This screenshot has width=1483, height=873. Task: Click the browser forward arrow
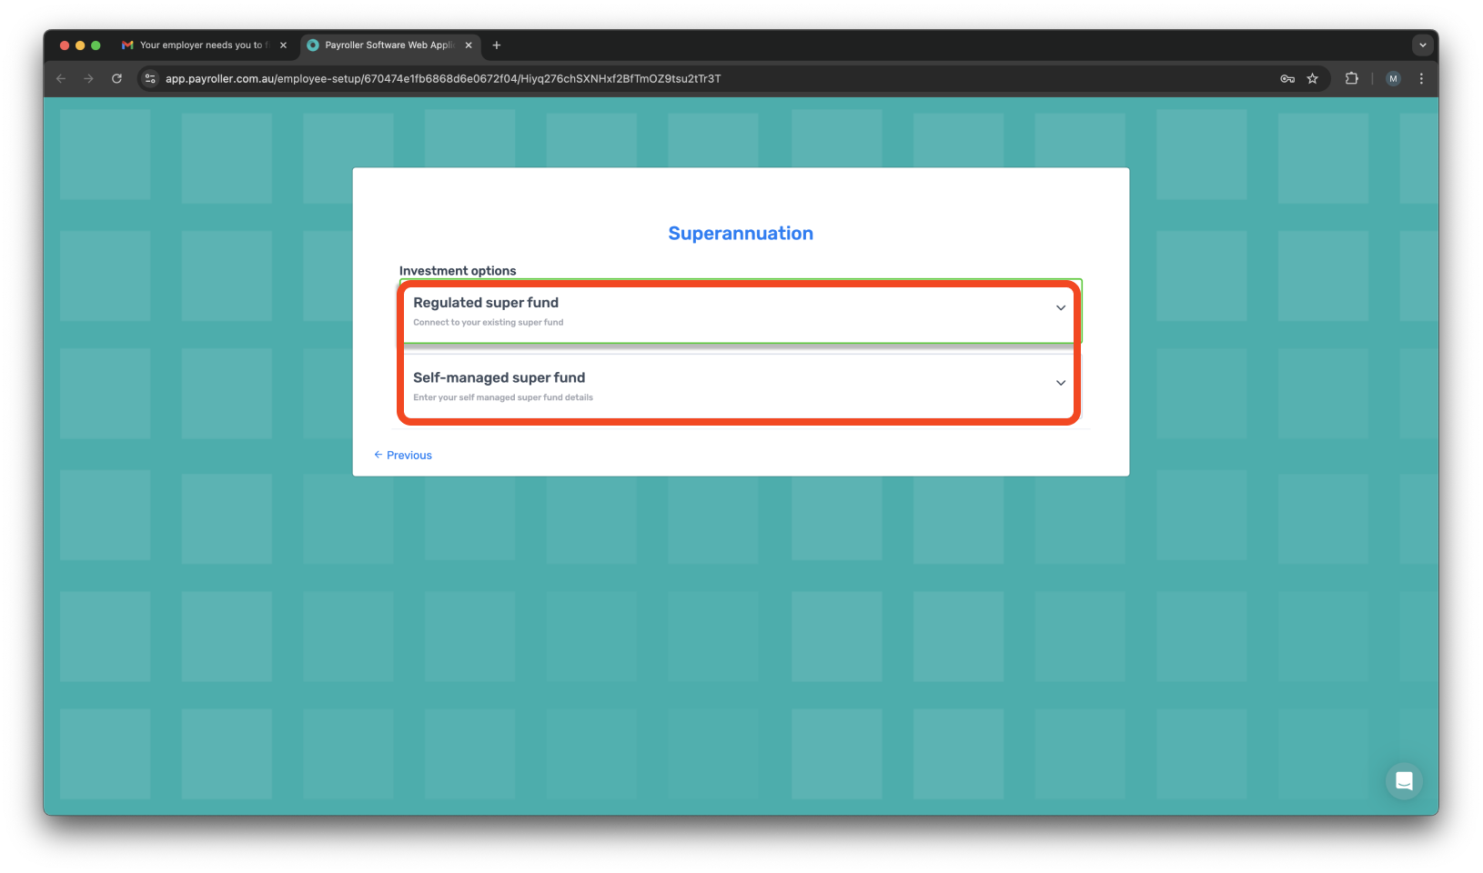coord(88,79)
